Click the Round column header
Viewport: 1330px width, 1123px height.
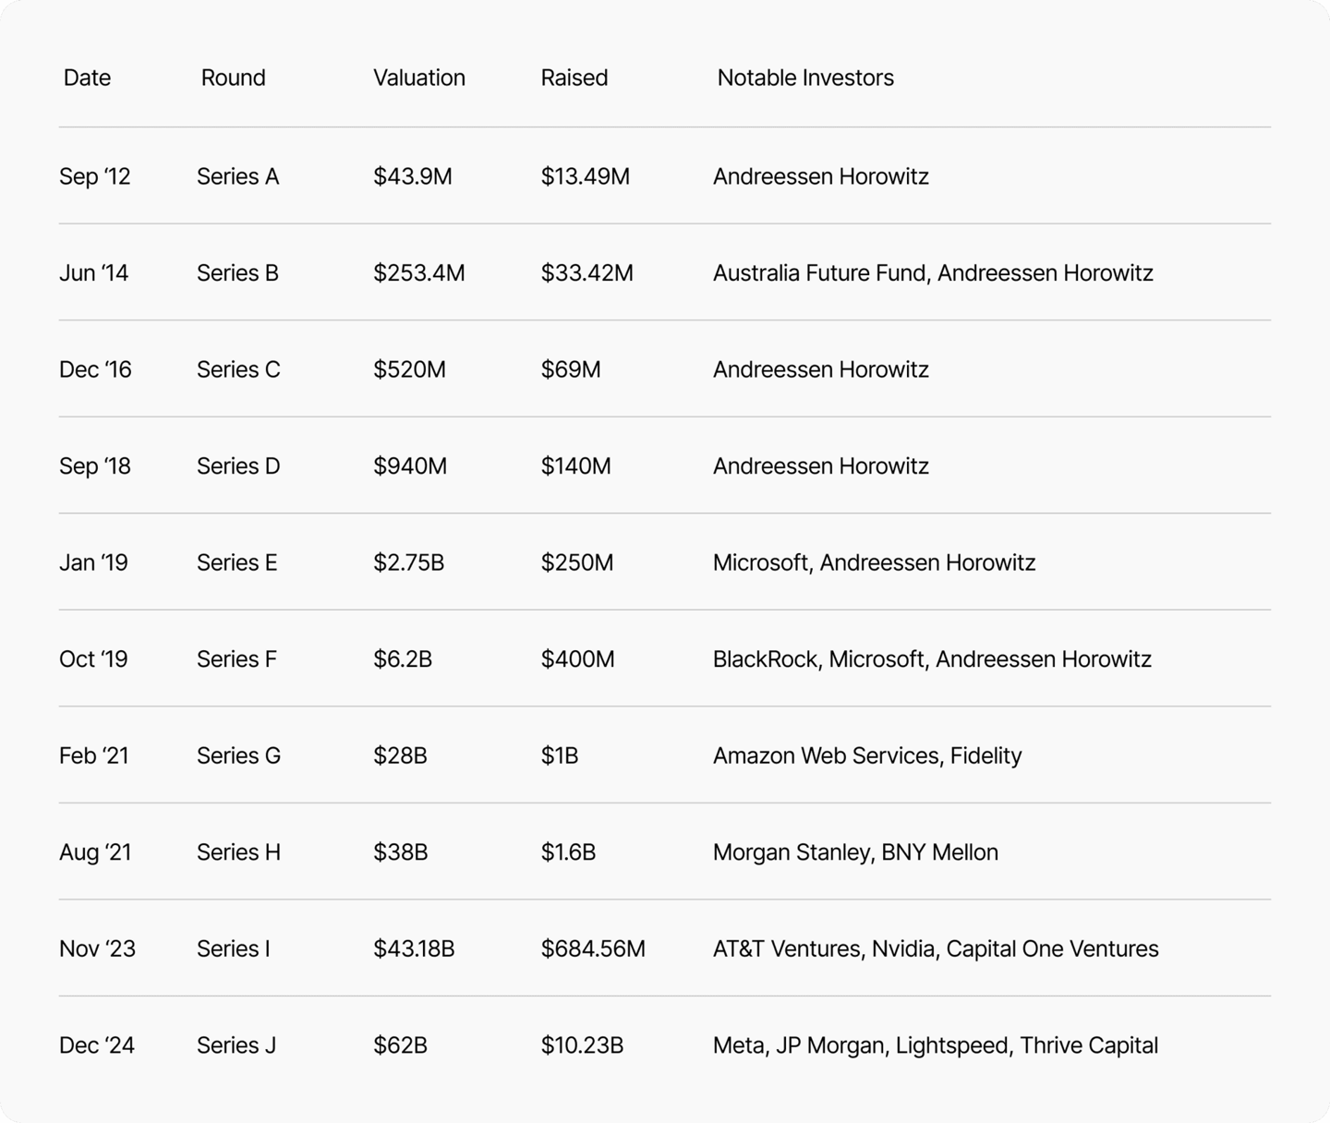[x=233, y=78]
